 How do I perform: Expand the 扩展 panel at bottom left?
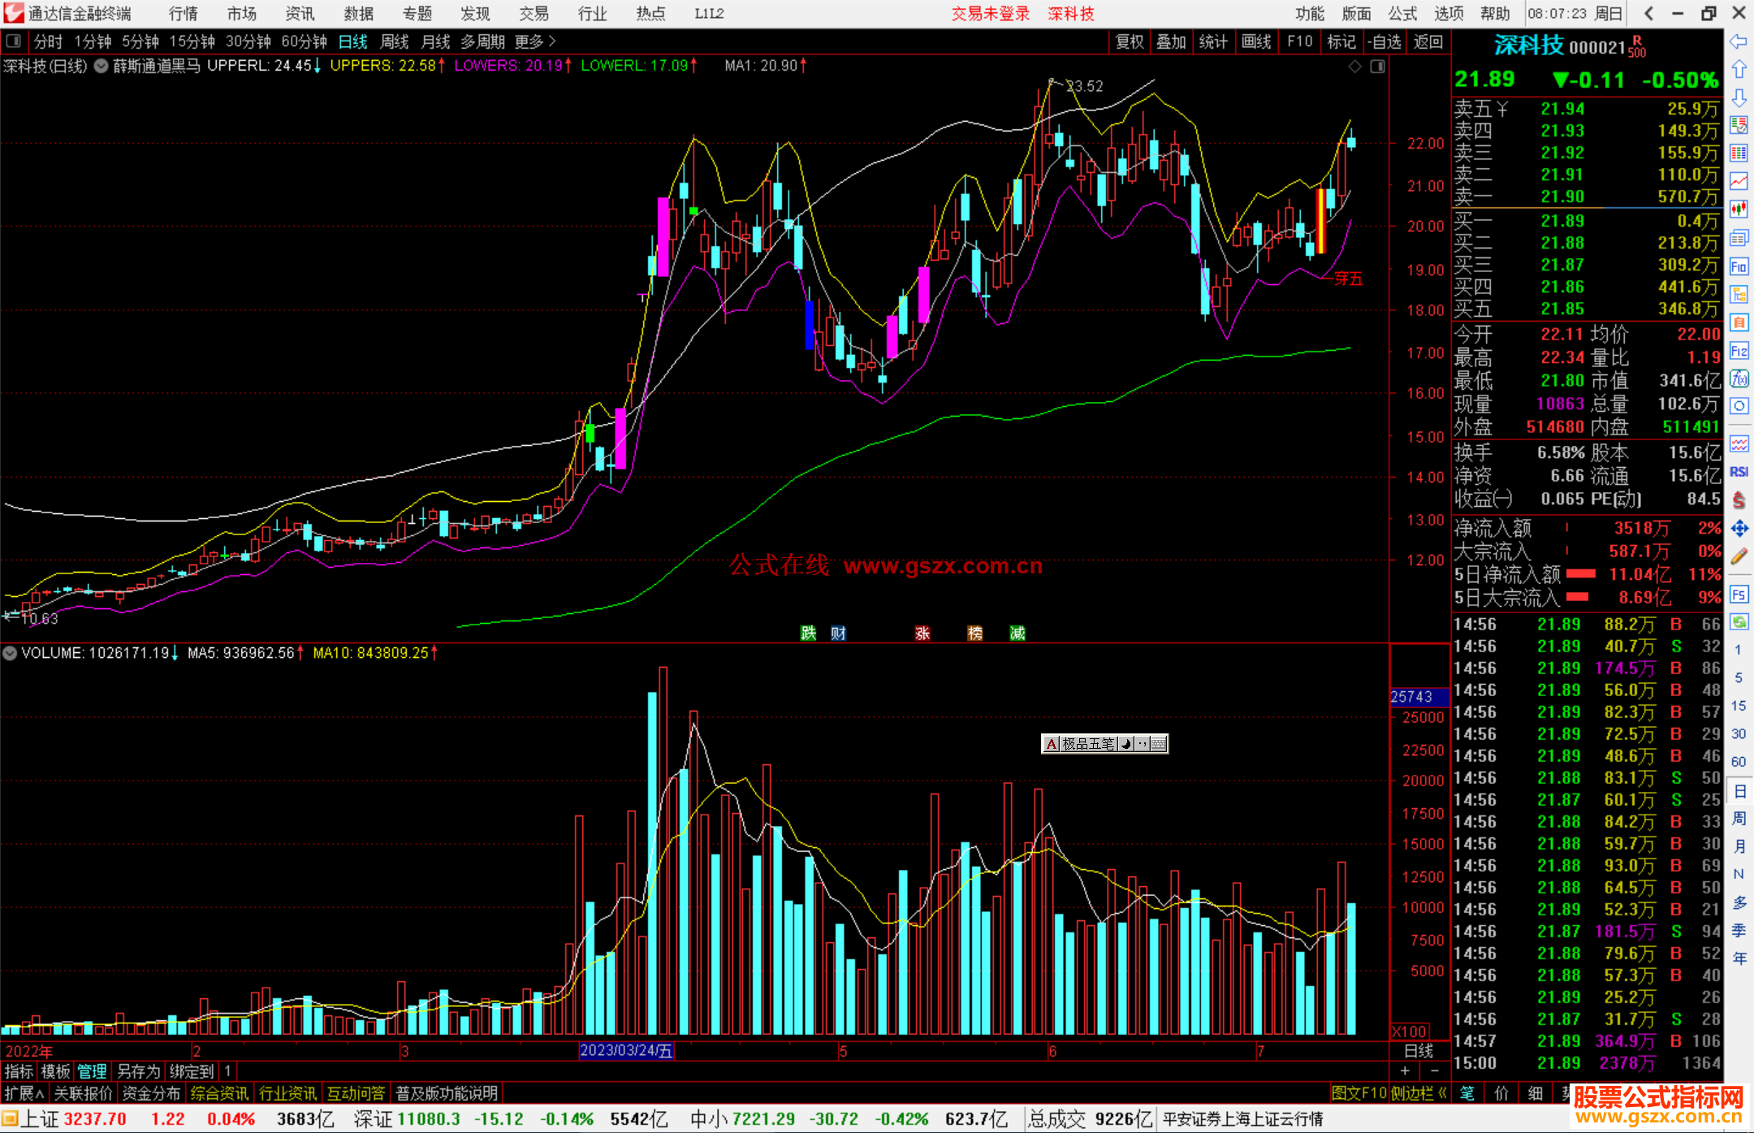click(x=24, y=1093)
